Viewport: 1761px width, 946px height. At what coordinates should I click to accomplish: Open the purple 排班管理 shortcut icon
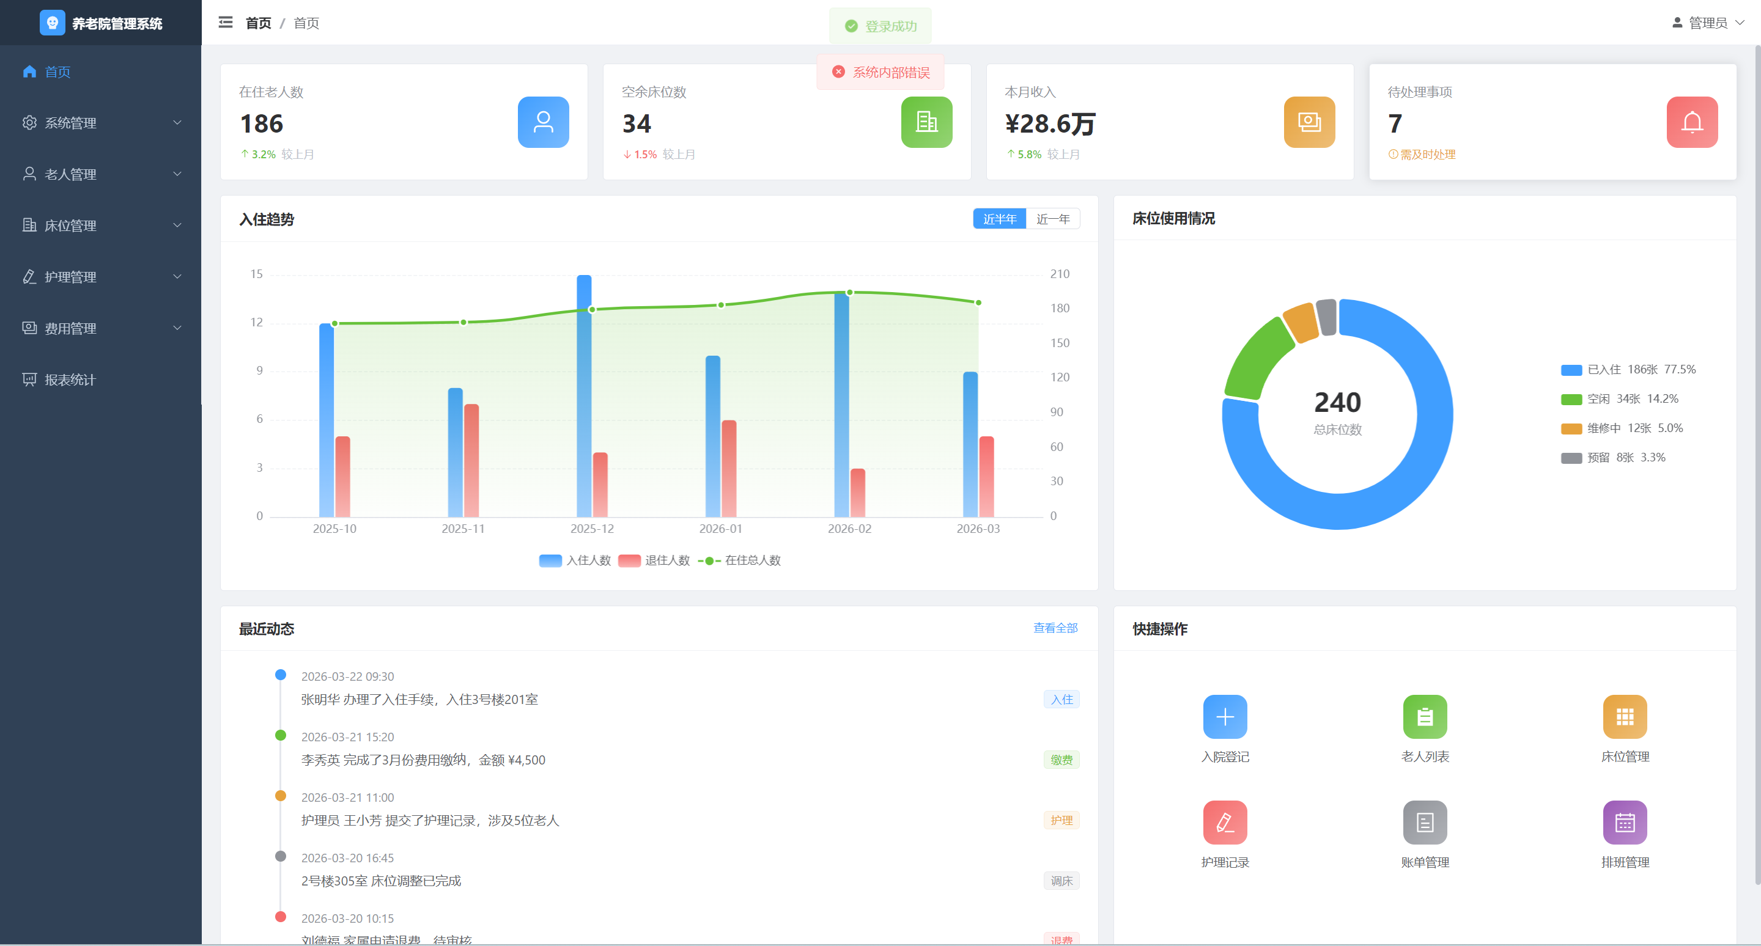[x=1624, y=823]
